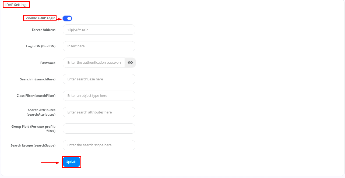Click the LDAP Settings panel heading
Screen dimensions: 345x178
[x=16, y=5]
